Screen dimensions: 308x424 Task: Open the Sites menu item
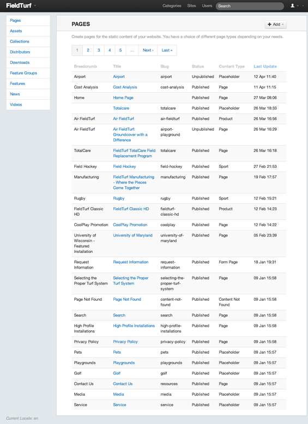pos(191,5)
